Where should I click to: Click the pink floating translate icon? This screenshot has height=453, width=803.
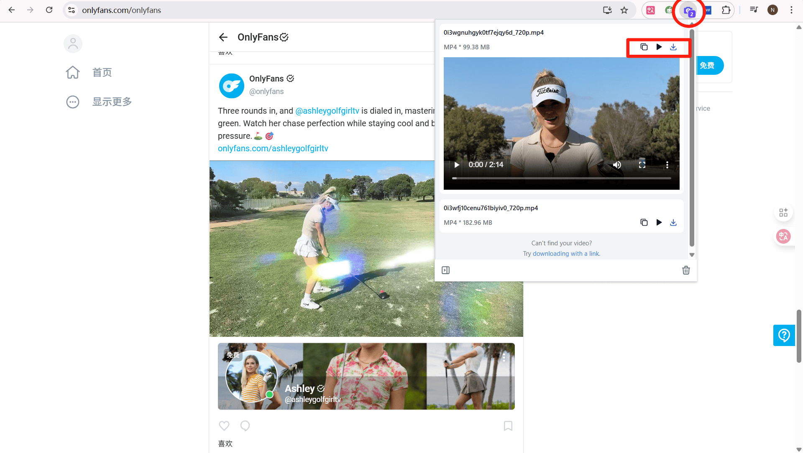point(783,237)
